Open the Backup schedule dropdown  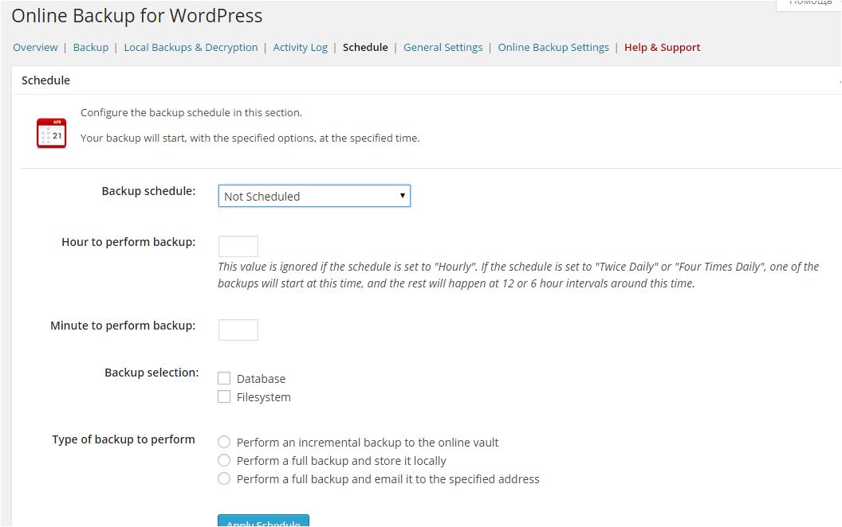point(314,196)
